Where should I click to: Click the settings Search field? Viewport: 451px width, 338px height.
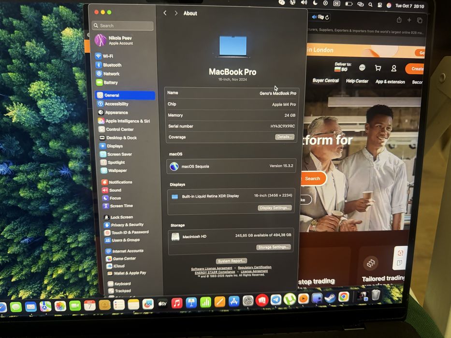click(x=123, y=26)
